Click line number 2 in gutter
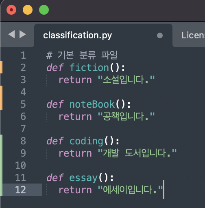Image resolution: width=205 pixels, height=208 pixels. point(23,67)
